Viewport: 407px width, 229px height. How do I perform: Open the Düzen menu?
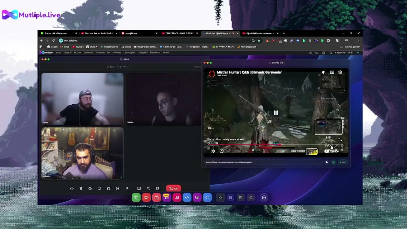pos(78,53)
